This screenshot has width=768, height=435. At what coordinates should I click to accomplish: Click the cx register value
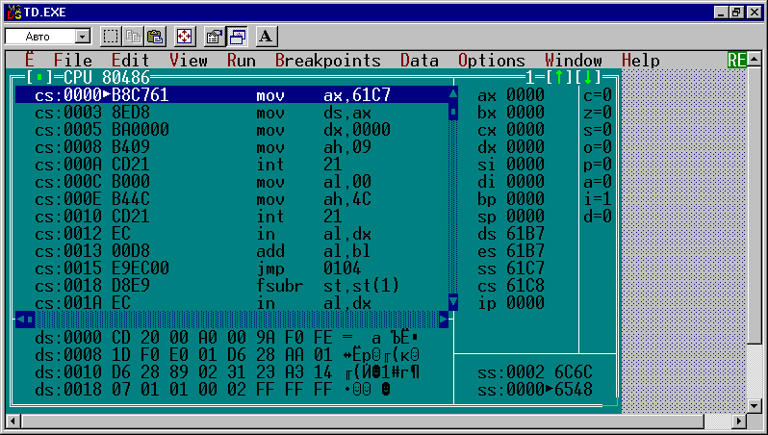[x=525, y=129]
